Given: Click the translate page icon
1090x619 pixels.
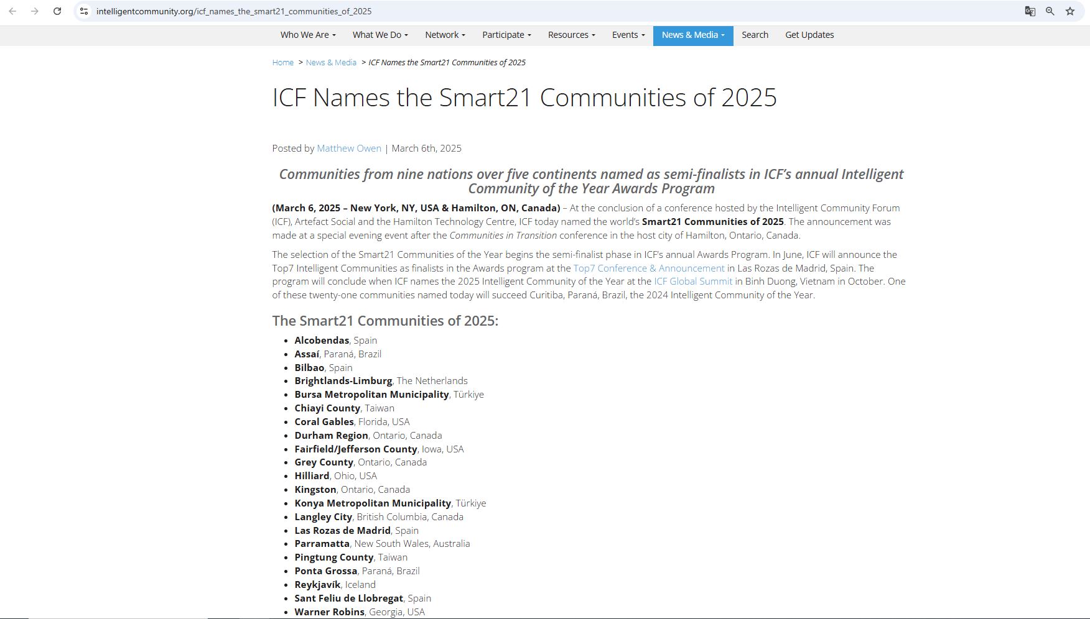Looking at the screenshot, I should 1030,11.
